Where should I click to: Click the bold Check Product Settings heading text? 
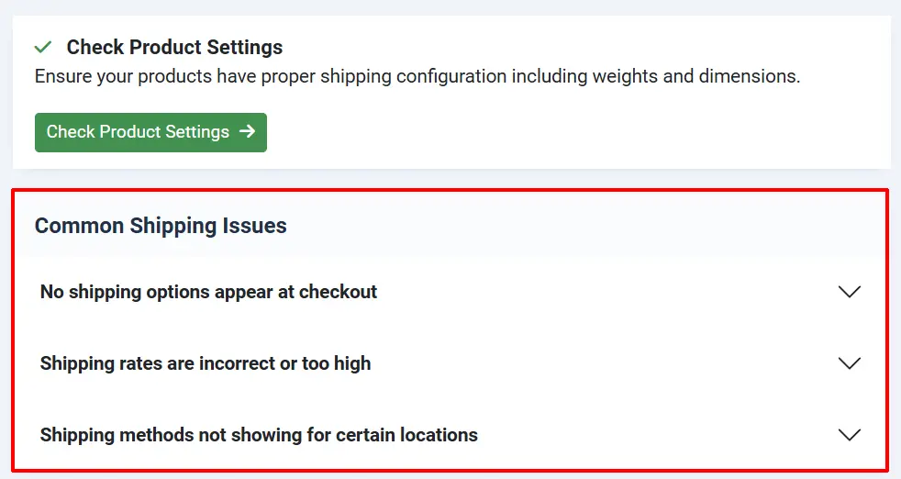pyautogui.click(x=174, y=47)
